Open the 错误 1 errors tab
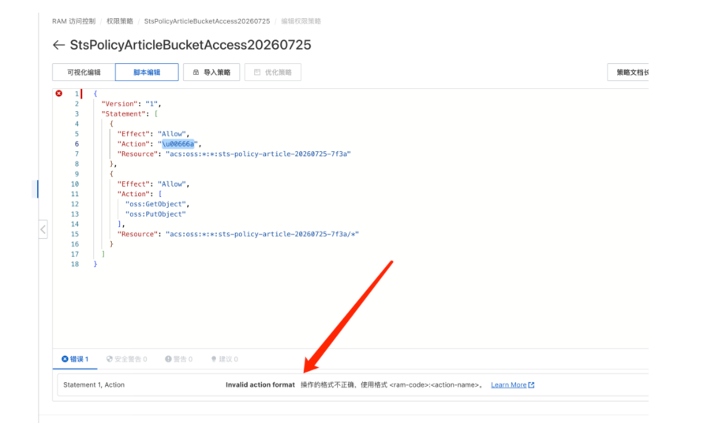 coord(75,359)
